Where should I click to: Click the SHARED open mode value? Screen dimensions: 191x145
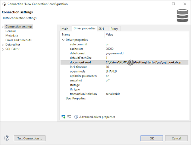[111, 71]
